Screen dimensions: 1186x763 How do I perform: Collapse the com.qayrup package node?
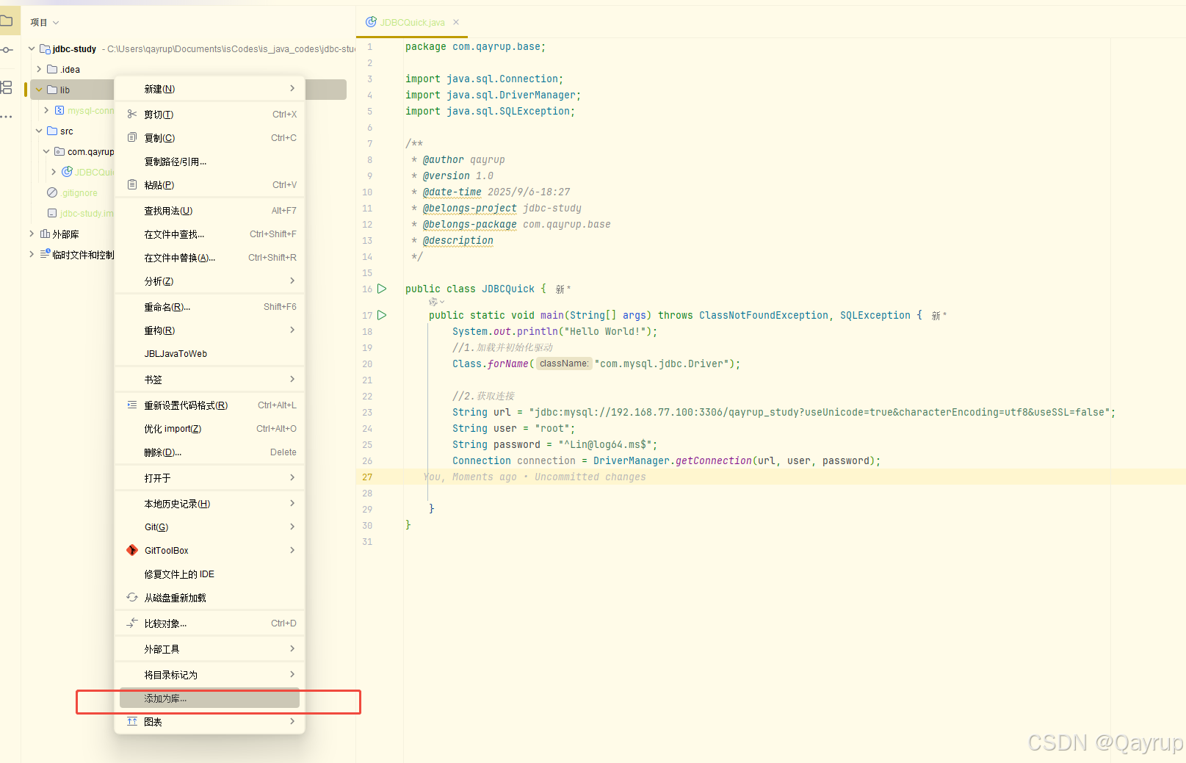[x=46, y=151]
